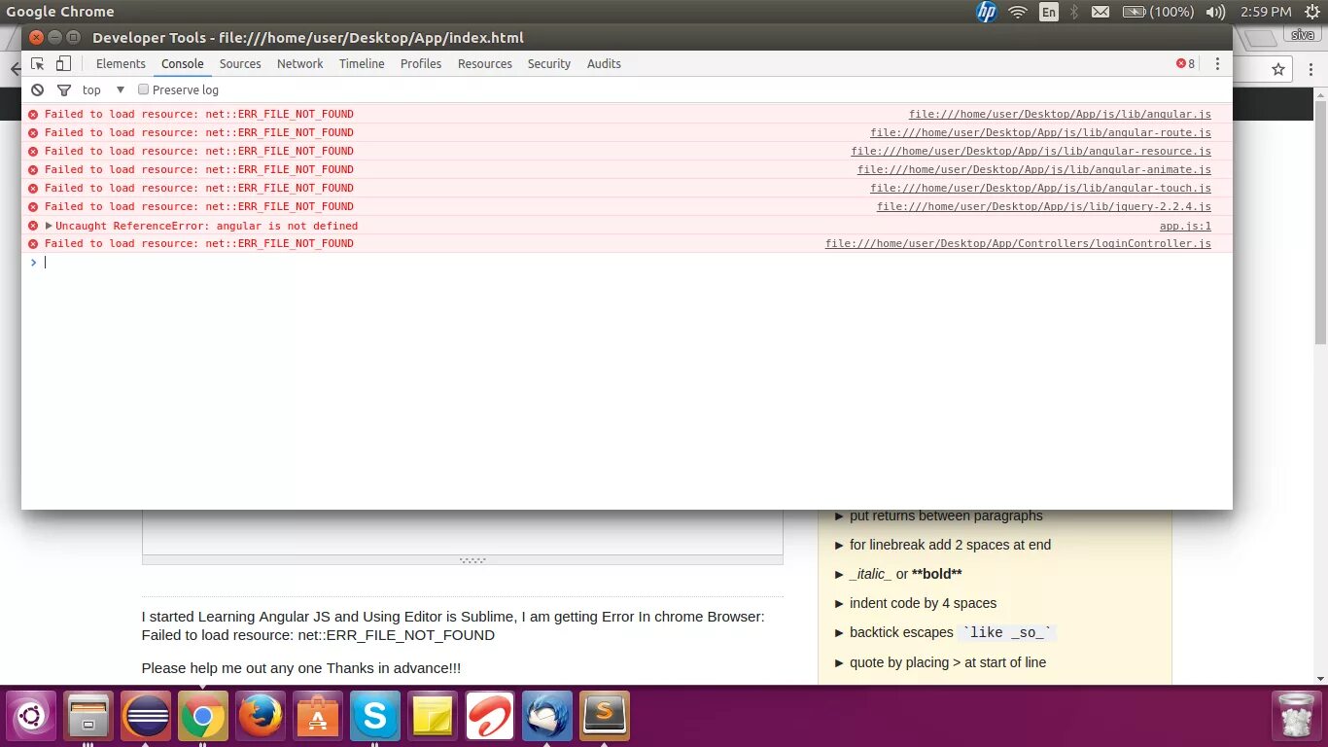Expand the Uncaught ReferenceError message triangle

[49, 226]
